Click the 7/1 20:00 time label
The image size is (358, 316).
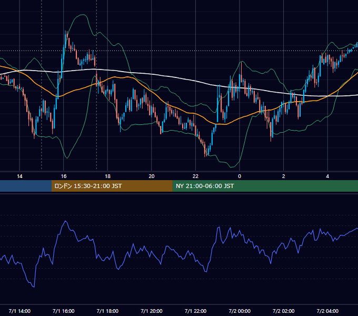(x=152, y=311)
